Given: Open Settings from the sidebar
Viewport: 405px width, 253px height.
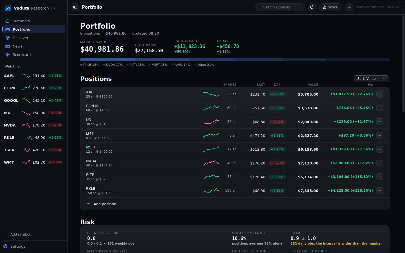Looking at the screenshot, I should [34, 246].
